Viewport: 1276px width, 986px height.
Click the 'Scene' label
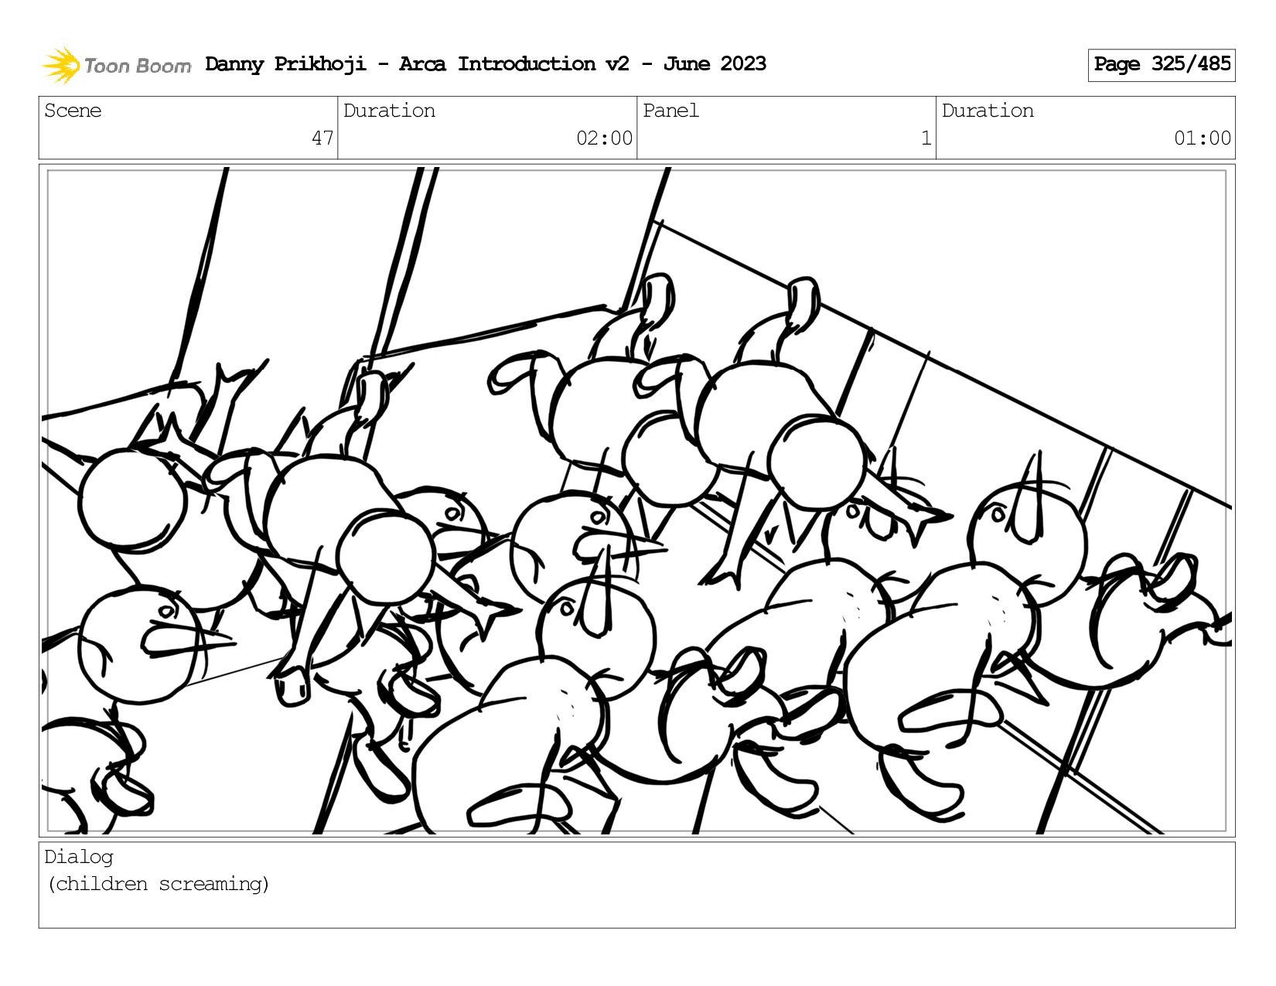pos(73,111)
